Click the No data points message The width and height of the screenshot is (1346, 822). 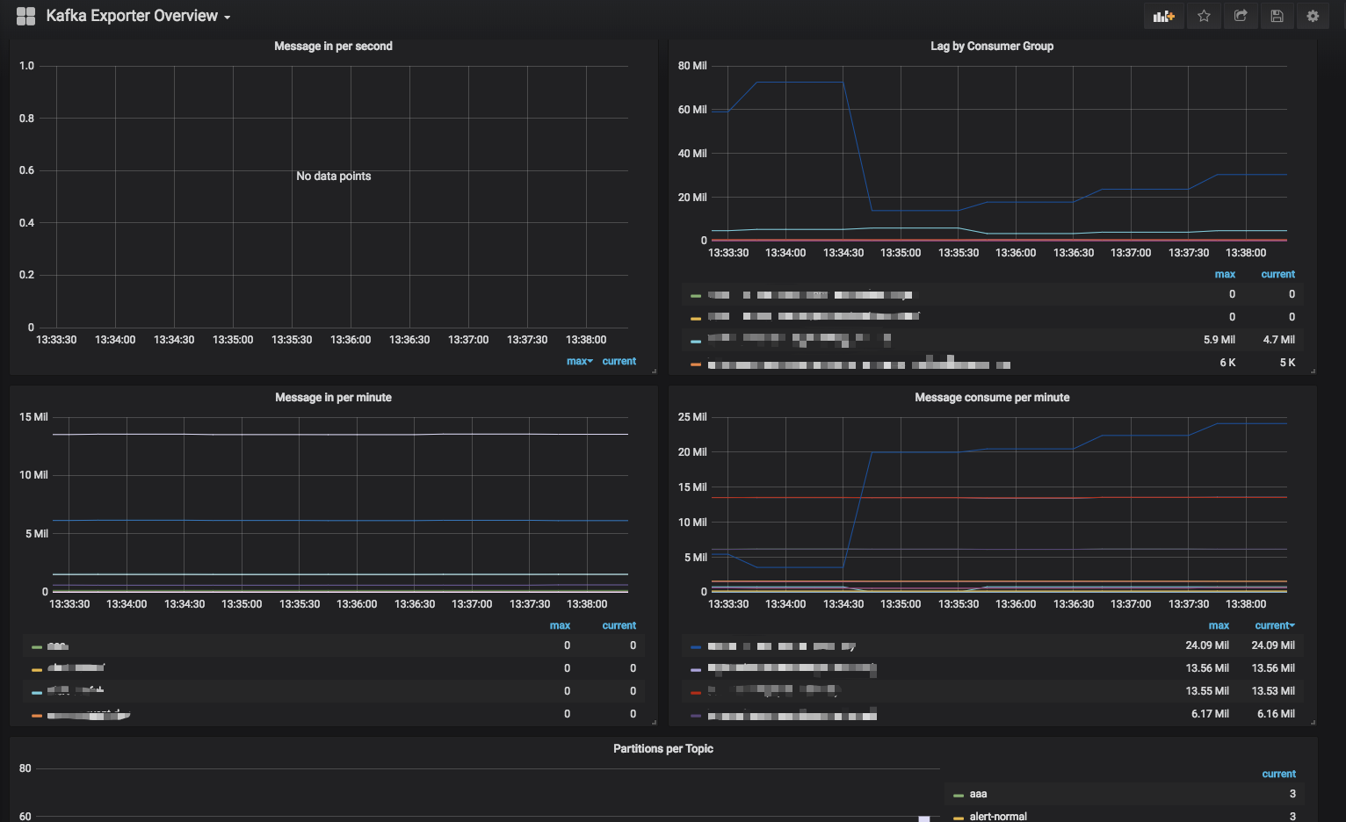pos(334,177)
